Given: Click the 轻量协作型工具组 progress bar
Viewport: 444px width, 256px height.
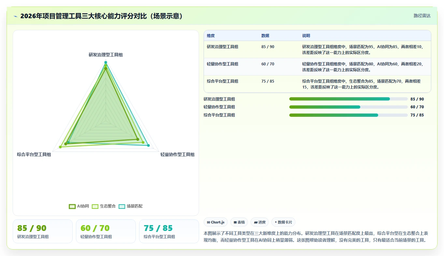Looking at the screenshot, I should click(349, 107).
